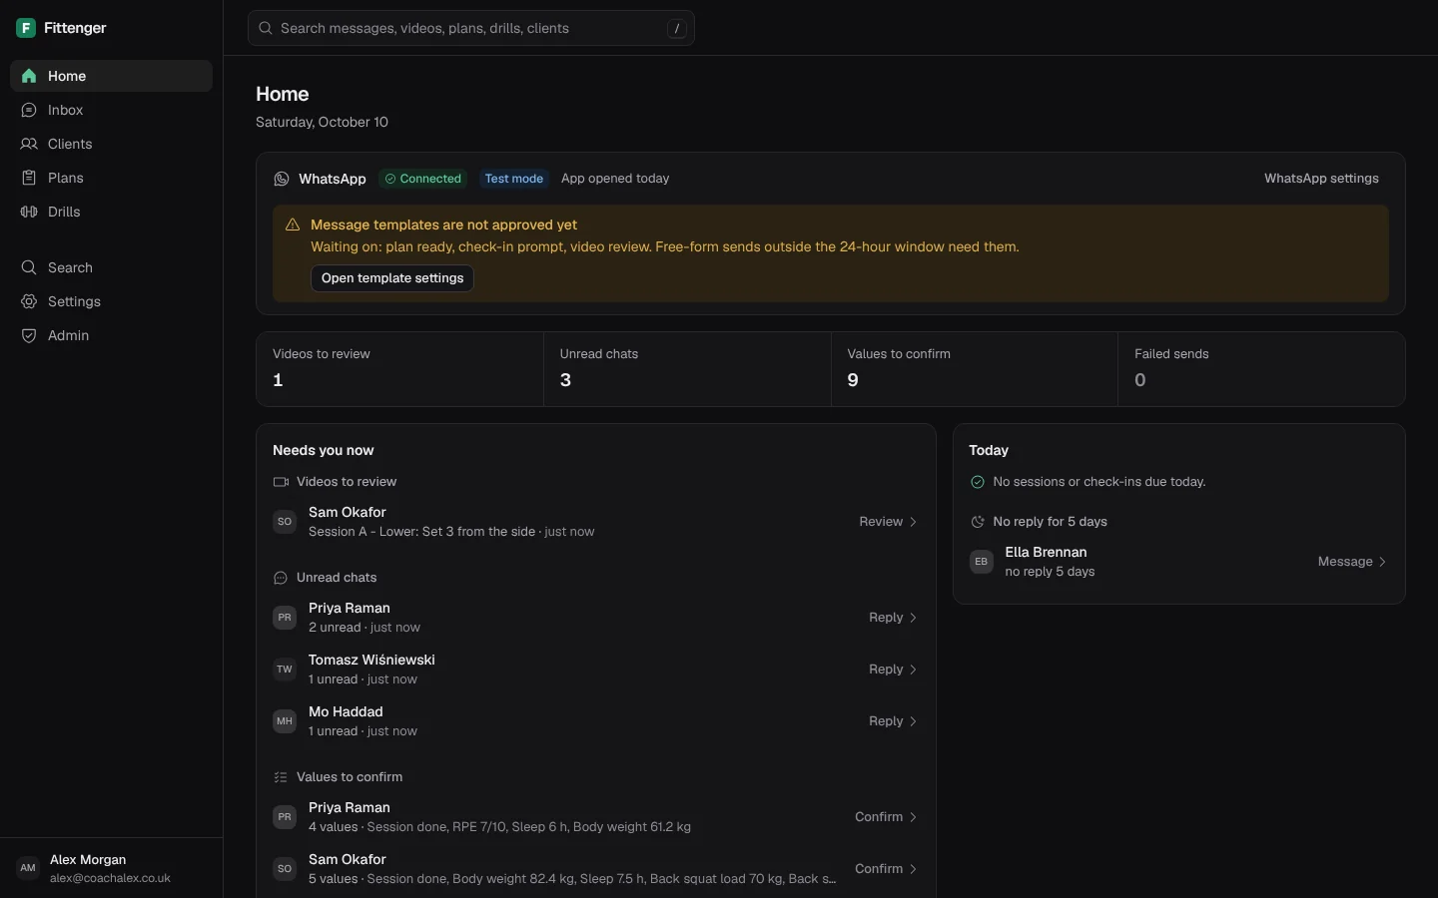Click the Drills dumbbell icon

(x=29, y=212)
